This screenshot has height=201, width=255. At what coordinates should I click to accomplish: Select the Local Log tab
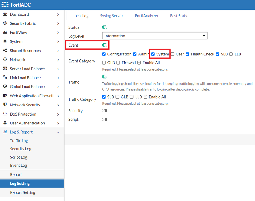tap(81, 16)
